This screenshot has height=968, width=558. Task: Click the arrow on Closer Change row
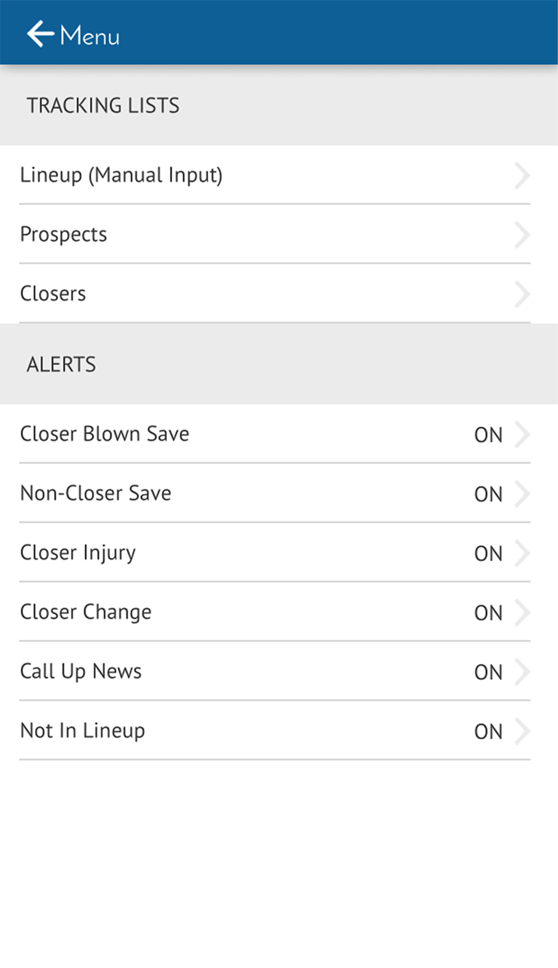point(522,612)
